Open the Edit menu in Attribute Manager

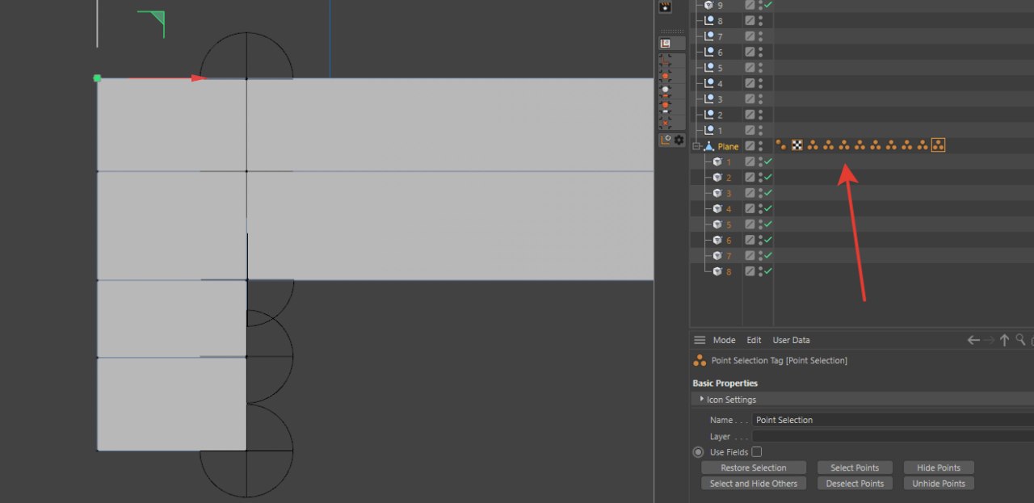click(x=754, y=340)
